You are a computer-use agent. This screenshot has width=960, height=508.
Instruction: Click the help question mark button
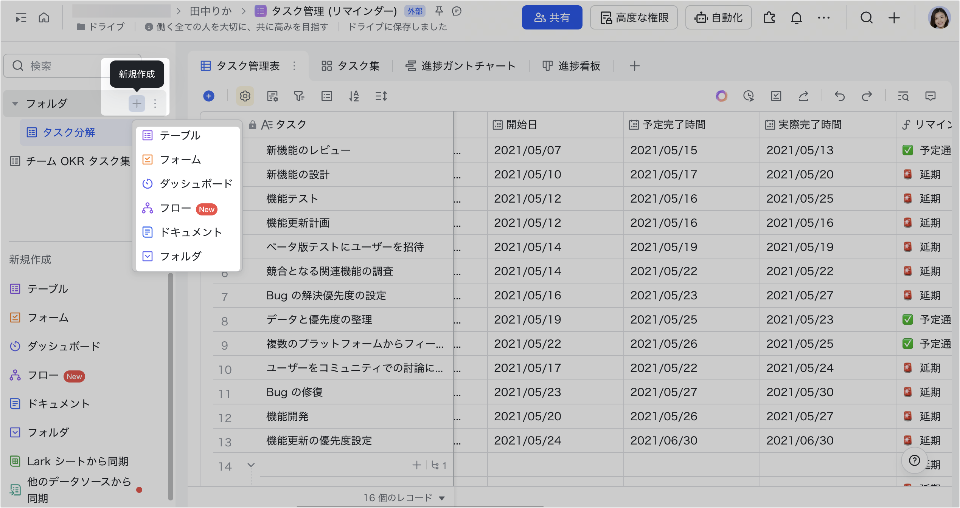click(x=914, y=460)
